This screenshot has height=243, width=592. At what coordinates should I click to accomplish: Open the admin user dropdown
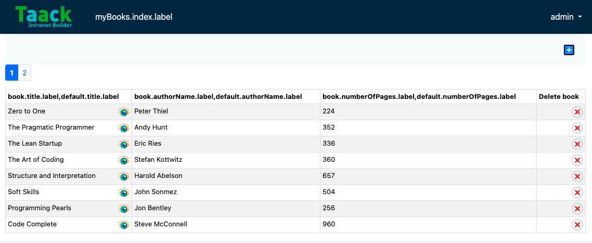pyautogui.click(x=567, y=17)
